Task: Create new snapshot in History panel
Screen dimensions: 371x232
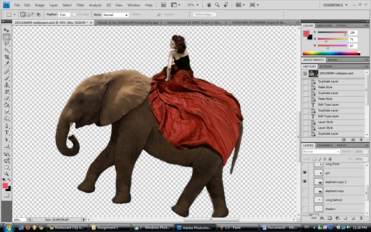Action: [352, 139]
